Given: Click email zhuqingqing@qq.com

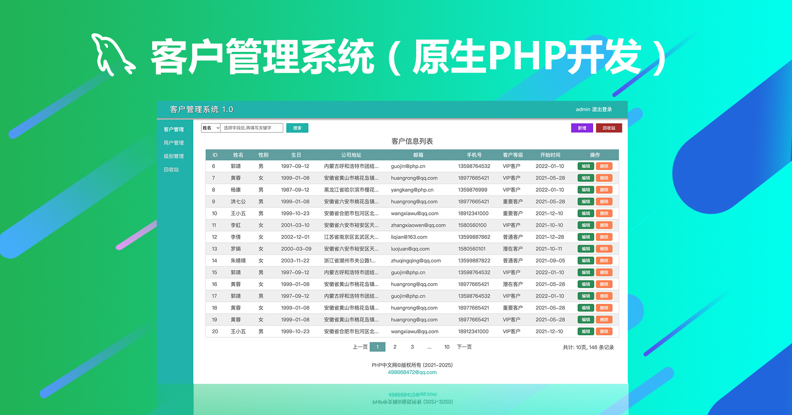Looking at the screenshot, I should (x=416, y=261).
